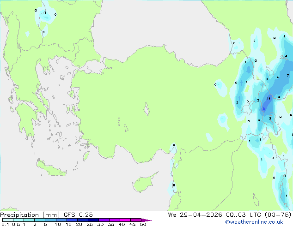Click the date 'We 29-04-2026'
Screen dimensions: 293x226
[x=195, y=215]
